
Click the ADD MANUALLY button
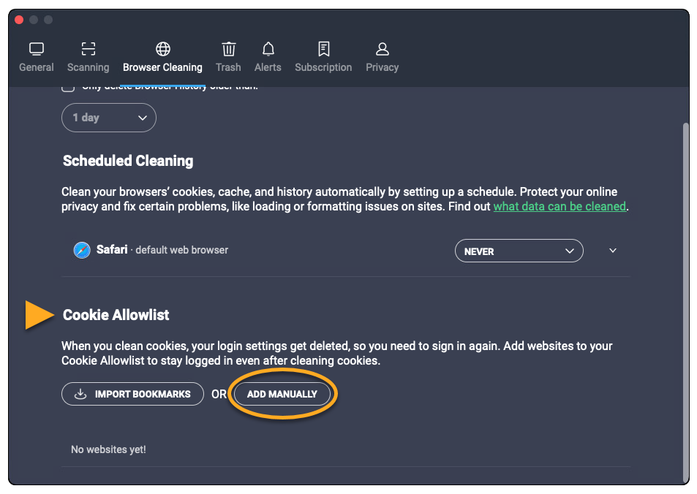pyautogui.click(x=282, y=394)
